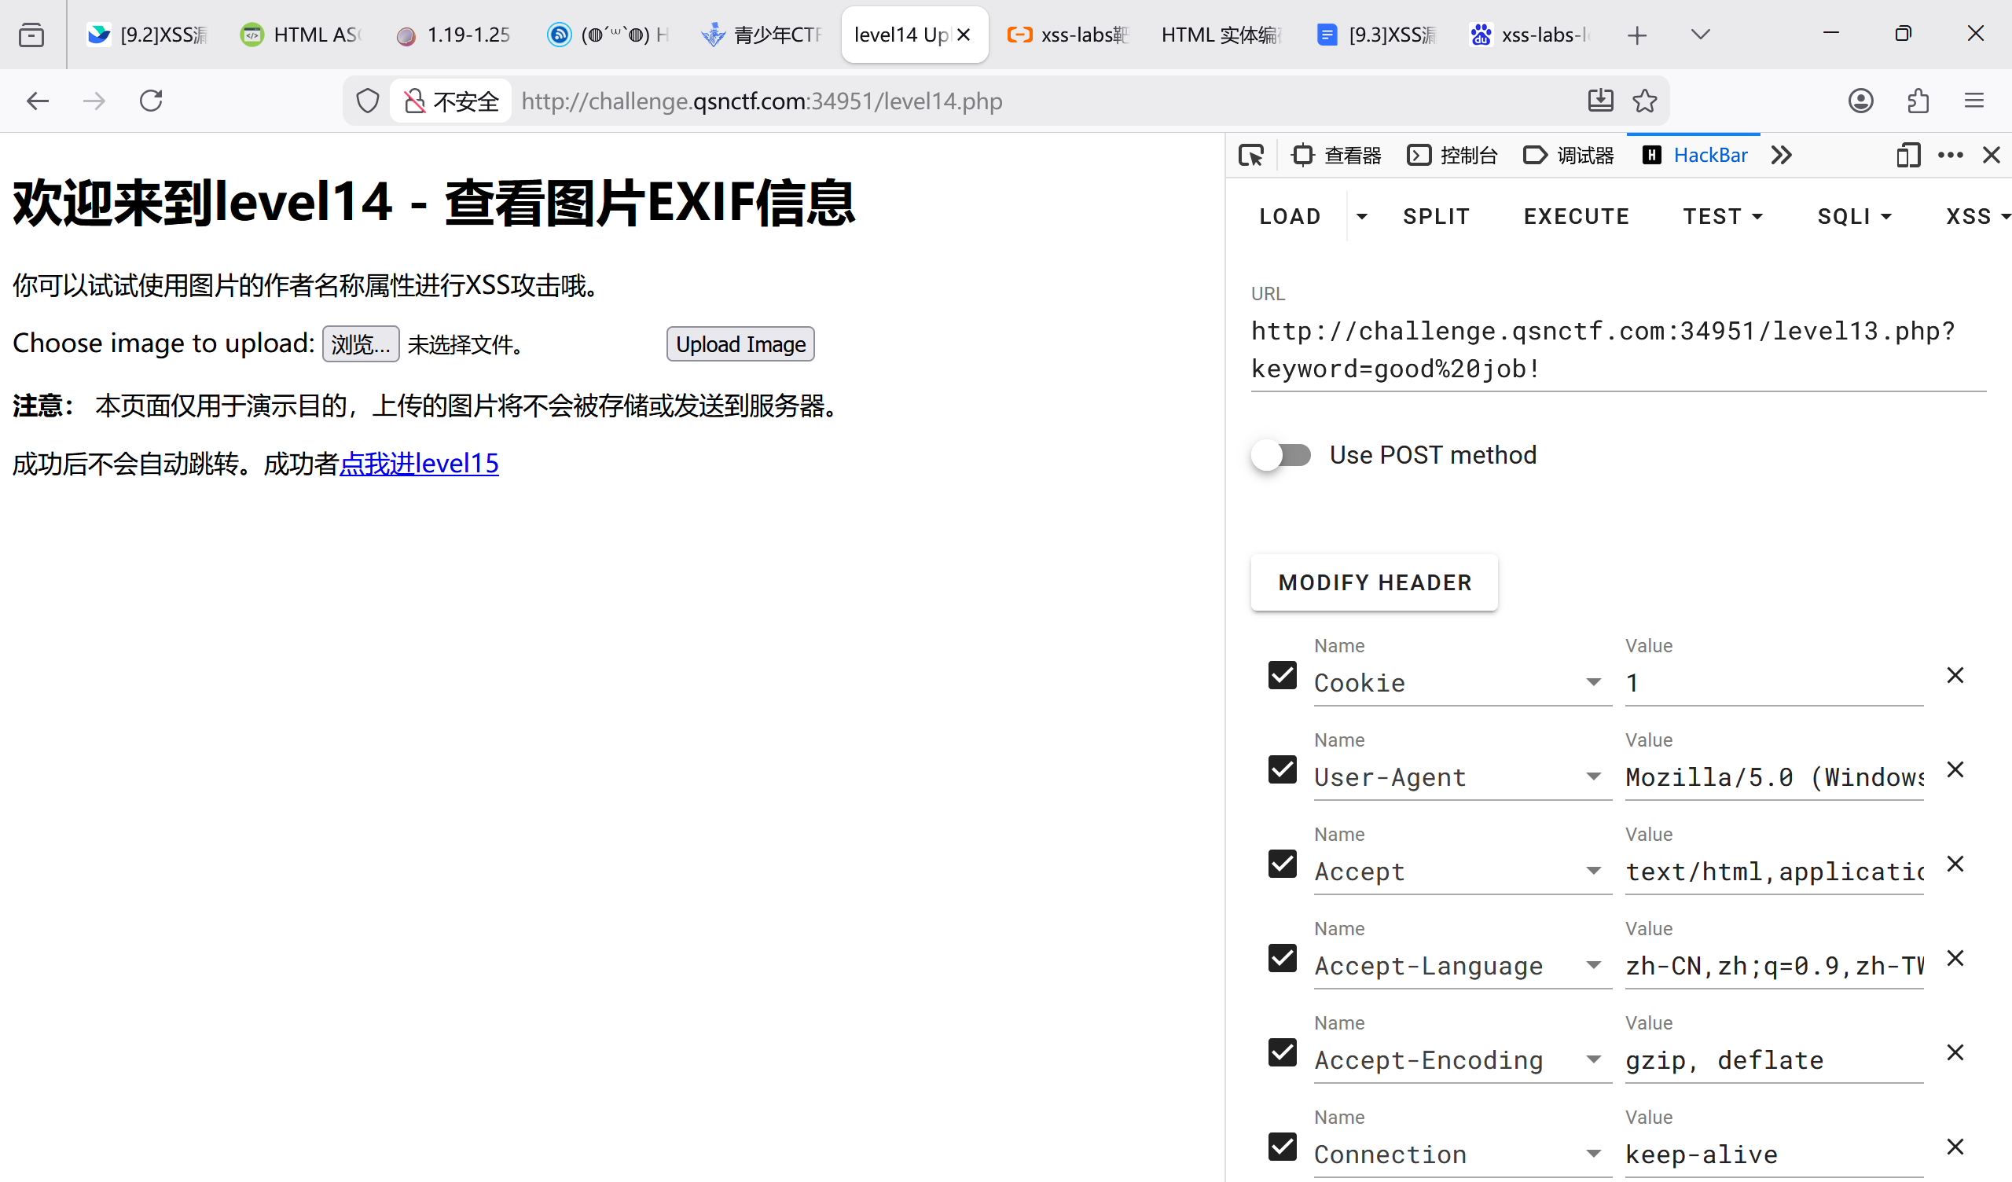Expand the User-Agent header name dropdown
Screen dimensions: 2012x1182
tap(1593, 777)
